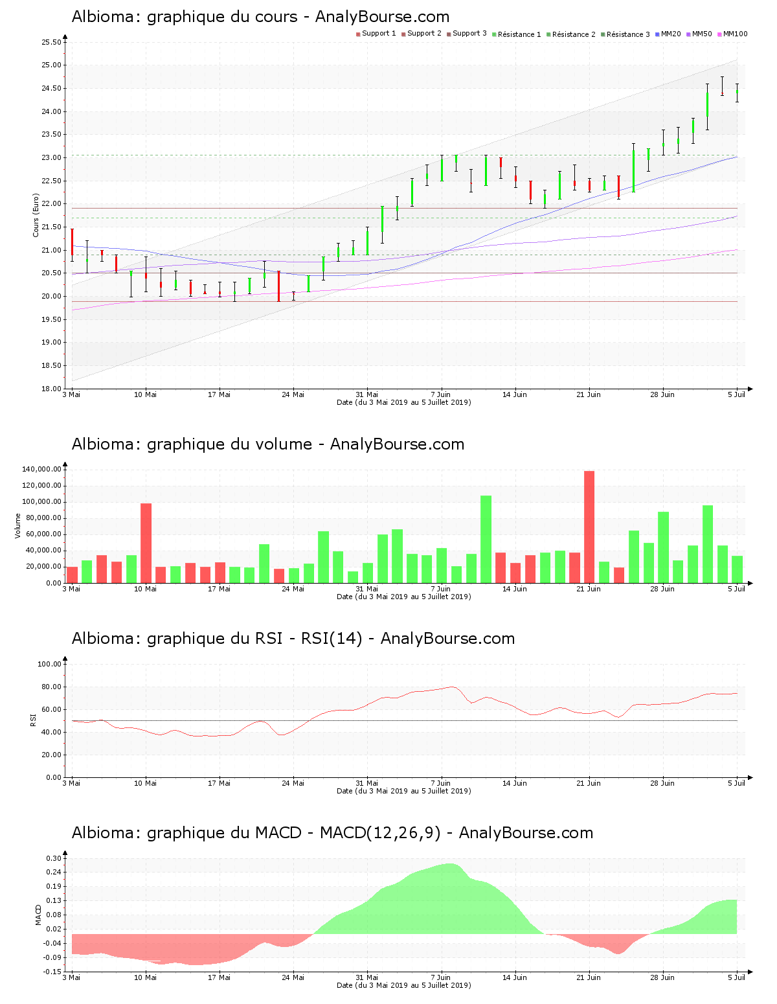Click the '14 Juin' date under RSI chart

(x=515, y=783)
